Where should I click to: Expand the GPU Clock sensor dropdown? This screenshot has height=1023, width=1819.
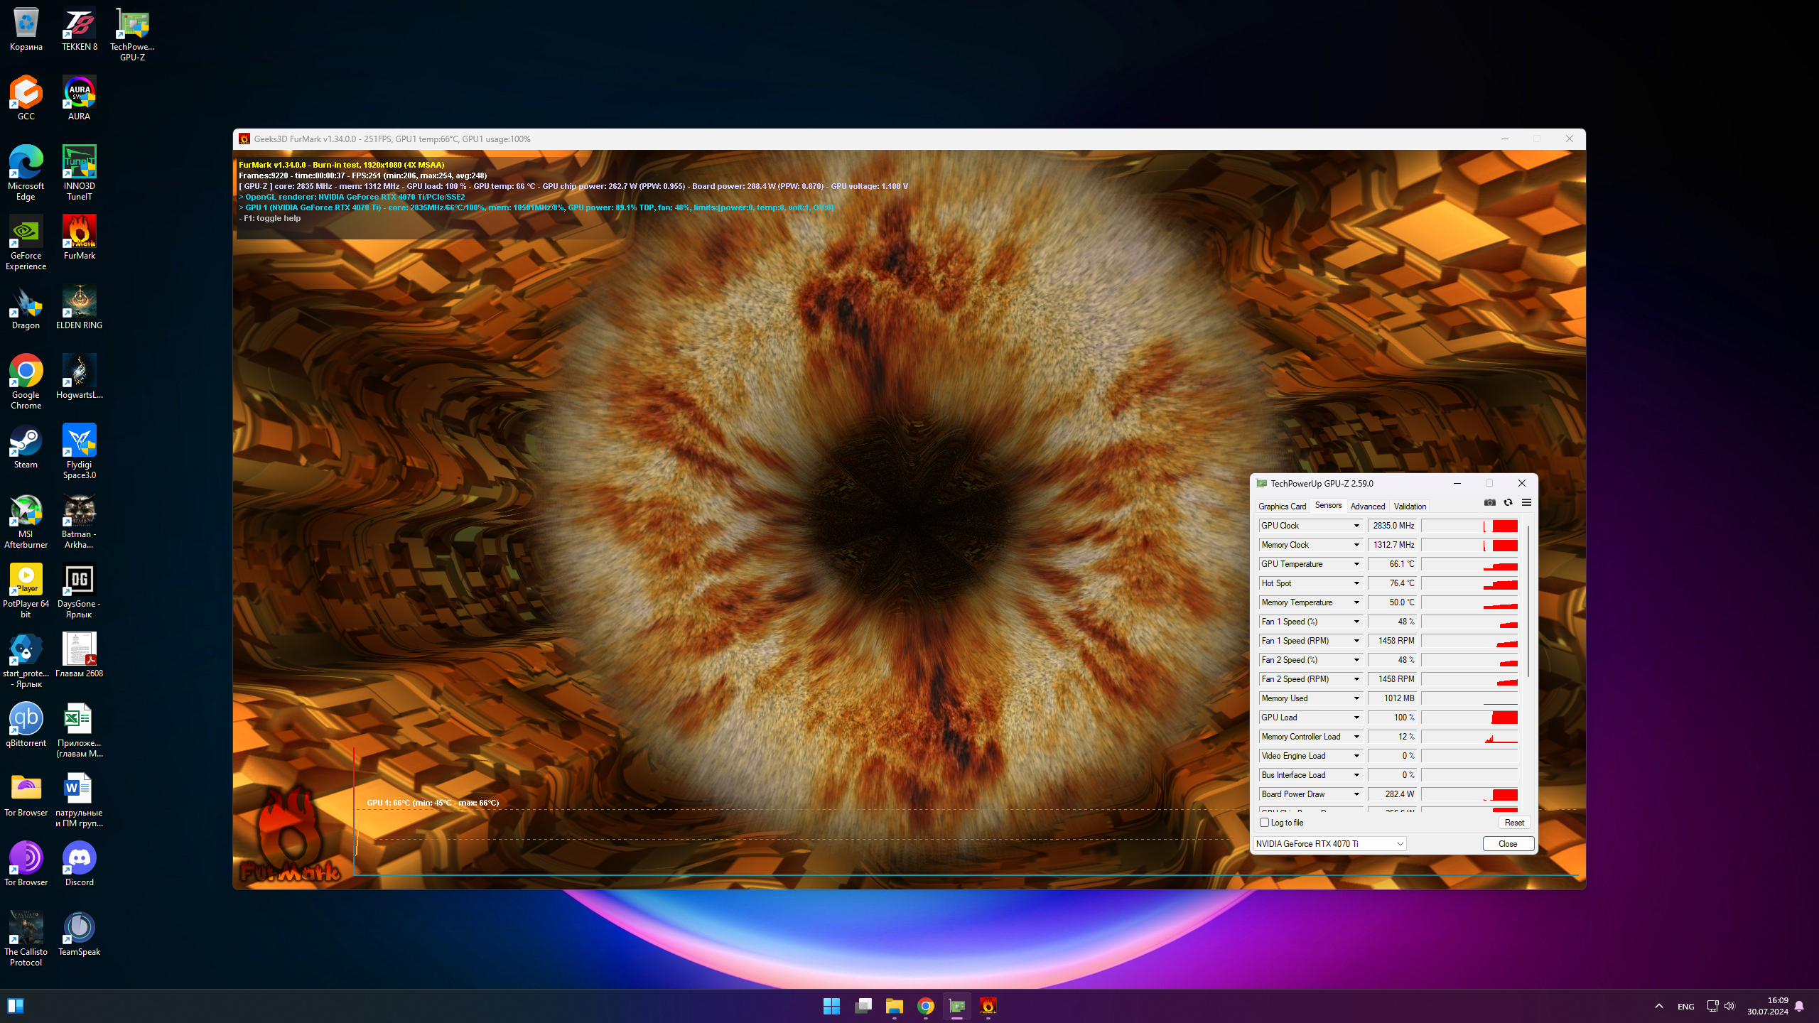click(x=1356, y=526)
